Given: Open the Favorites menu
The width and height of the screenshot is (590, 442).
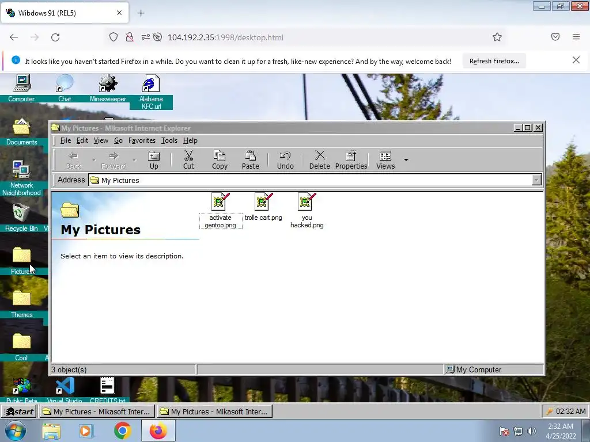Looking at the screenshot, I should click(x=142, y=140).
